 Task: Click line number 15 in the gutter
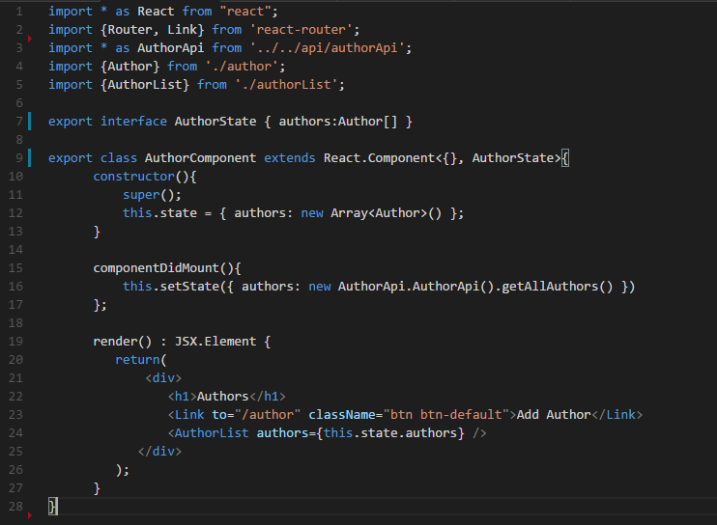(x=15, y=268)
